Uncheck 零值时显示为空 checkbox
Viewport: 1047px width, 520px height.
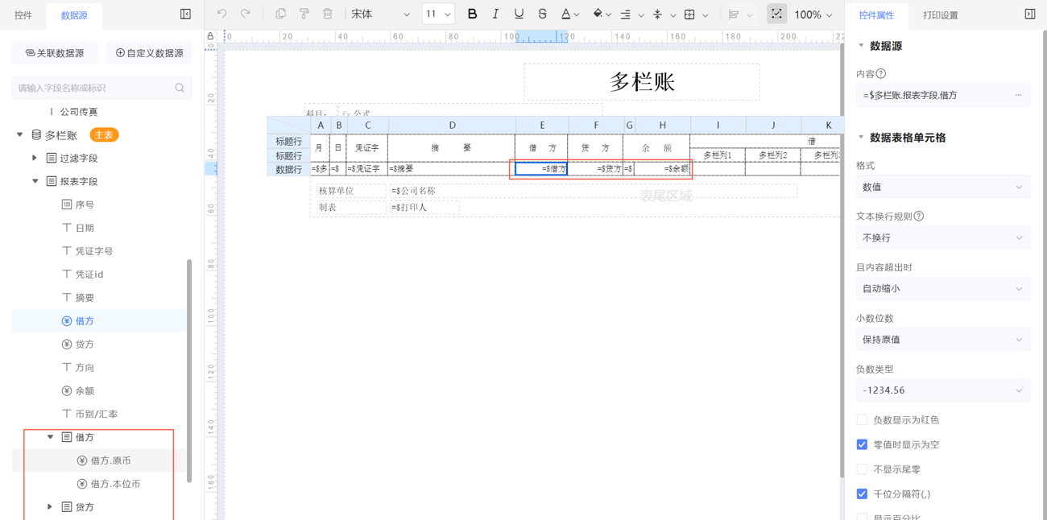click(x=862, y=444)
